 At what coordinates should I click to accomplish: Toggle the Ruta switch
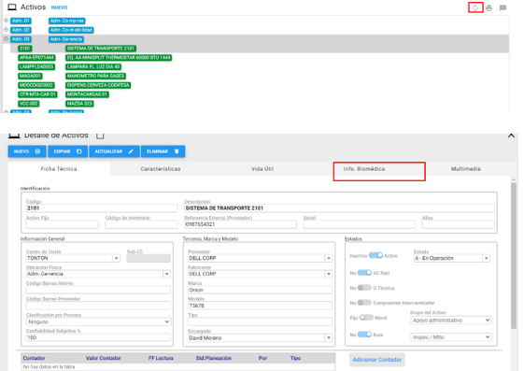click(x=364, y=335)
